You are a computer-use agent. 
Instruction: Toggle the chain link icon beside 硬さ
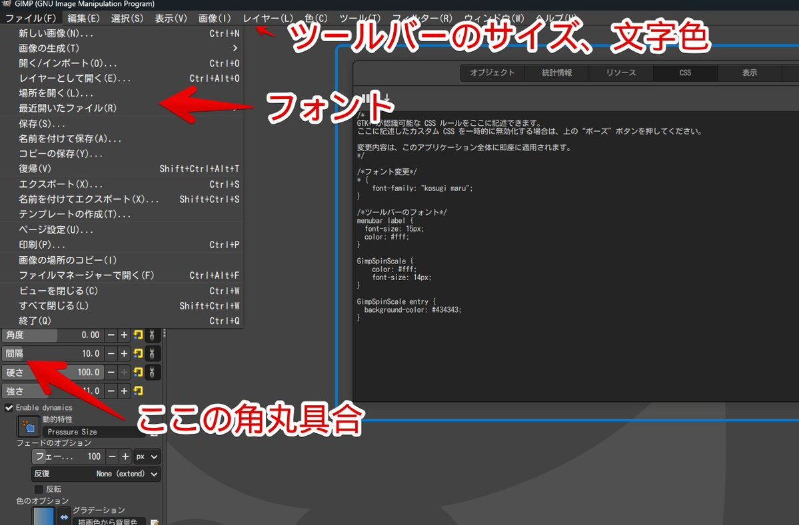coord(152,373)
